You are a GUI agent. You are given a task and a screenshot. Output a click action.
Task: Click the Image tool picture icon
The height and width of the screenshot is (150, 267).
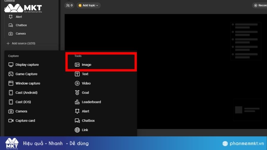77,65
